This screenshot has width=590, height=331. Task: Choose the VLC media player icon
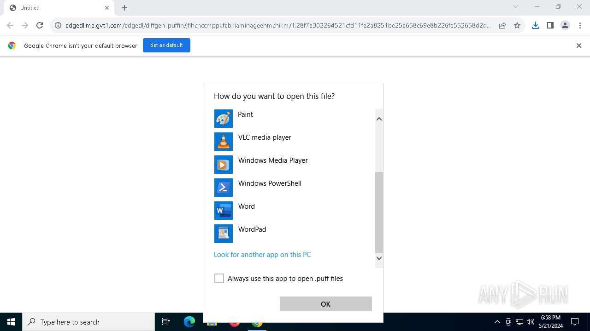pyautogui.click(x=224, y=142)
